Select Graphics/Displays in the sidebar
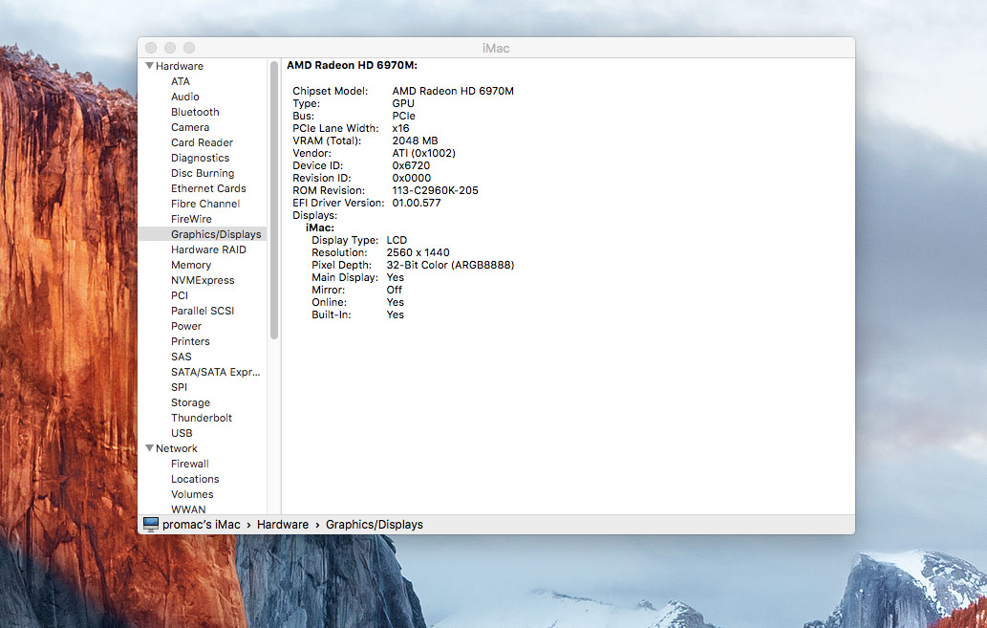 click(x=215, y=234)
